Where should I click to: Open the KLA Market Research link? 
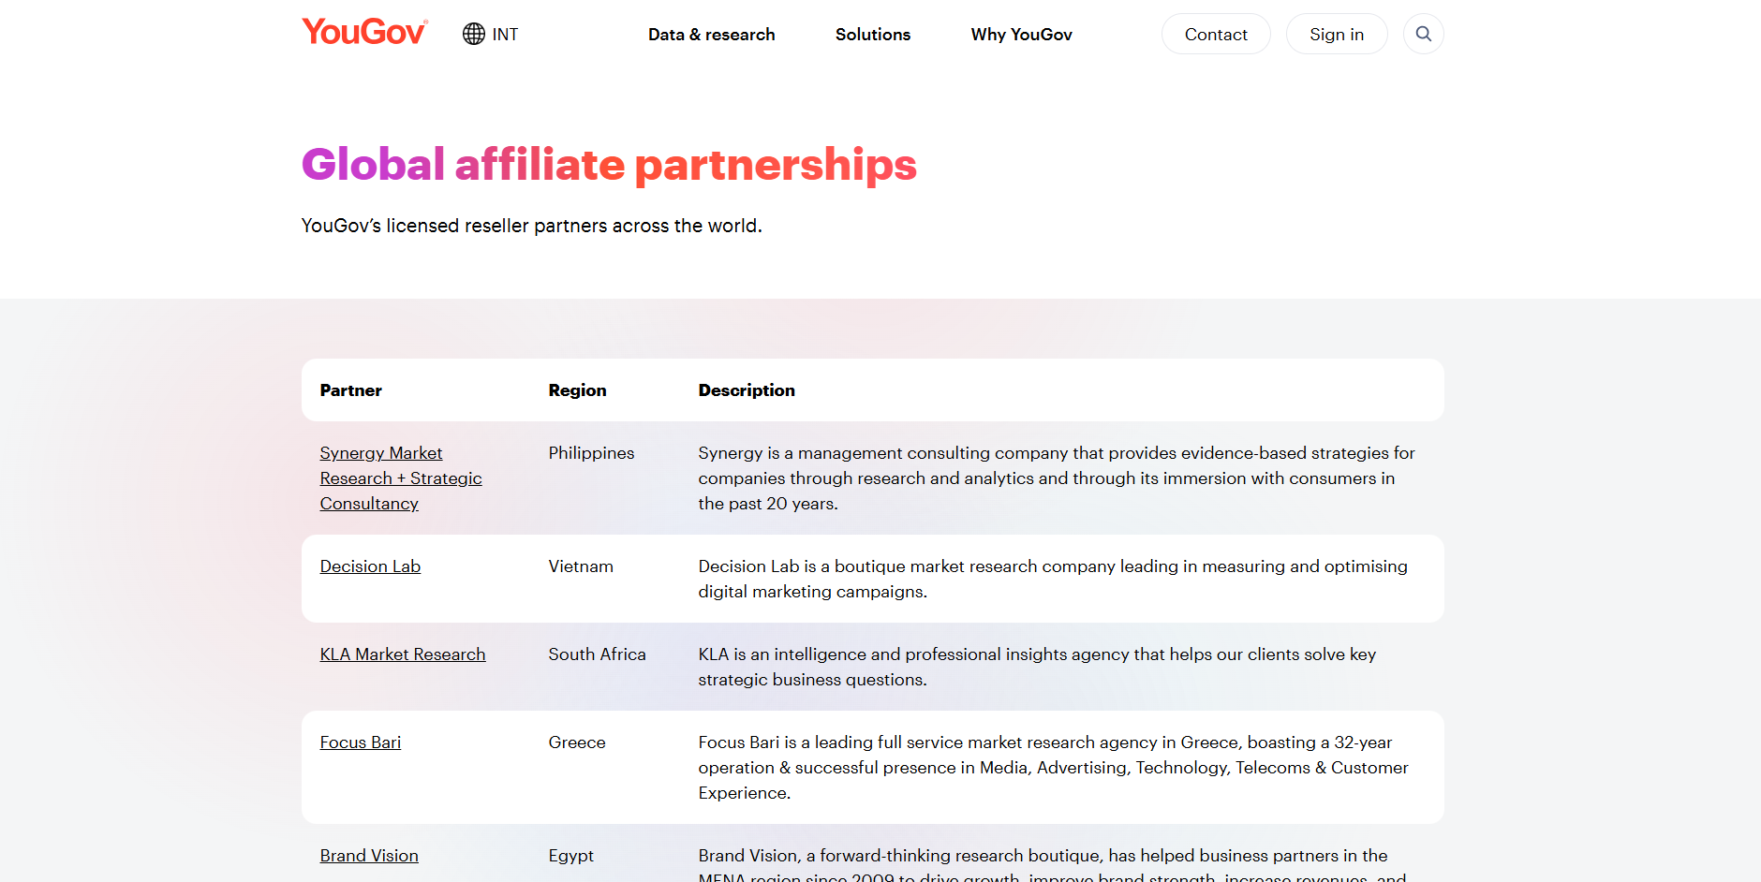pyautogui.click(x=403, y=654)
